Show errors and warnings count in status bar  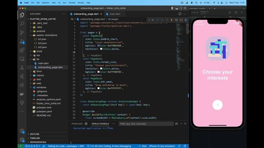click(x=33, y=146)
